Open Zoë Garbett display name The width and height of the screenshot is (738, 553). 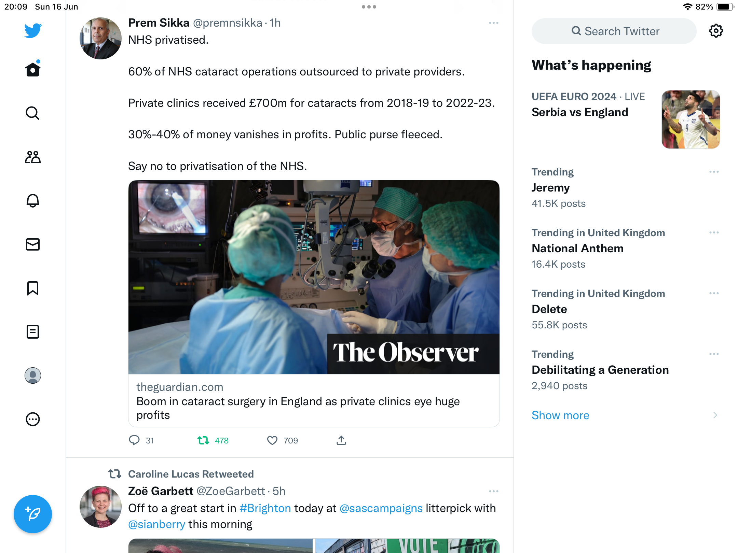[x=161, y=491]
